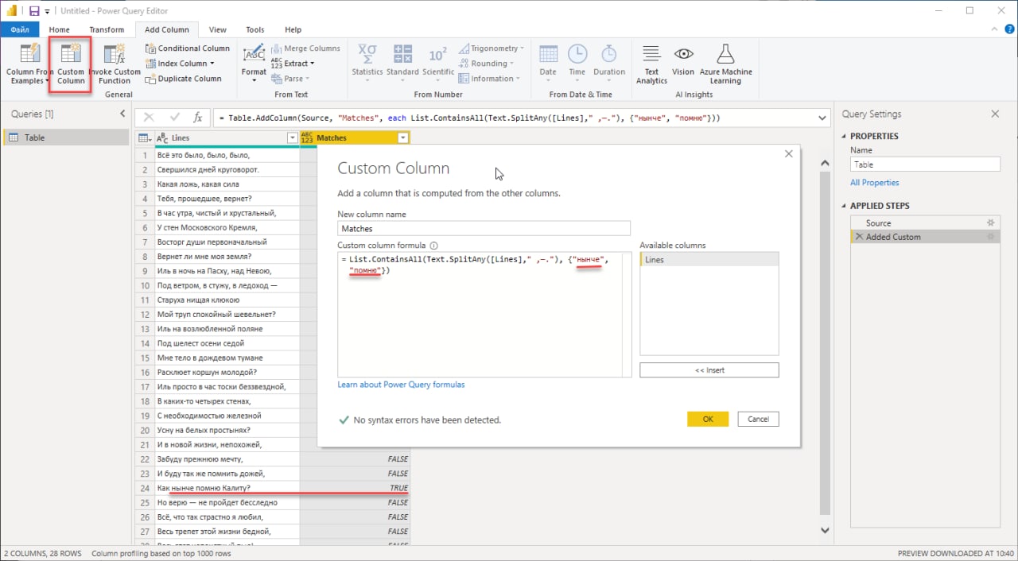Switch to the Help tab
Screen dimensions: 1018x561
pyautogui.click(x=293, y=29)
